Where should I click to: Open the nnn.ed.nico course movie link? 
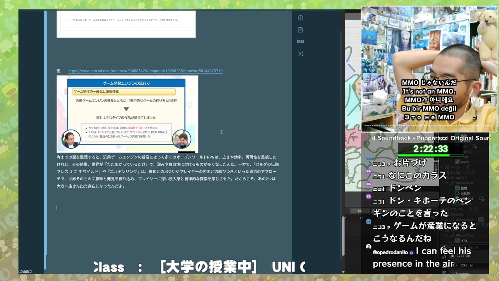tap(145, 71)
